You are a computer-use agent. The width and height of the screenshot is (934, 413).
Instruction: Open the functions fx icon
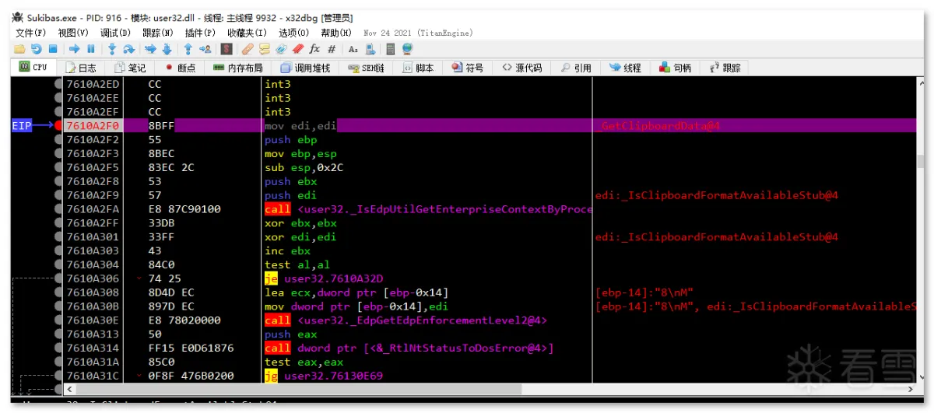314,49
